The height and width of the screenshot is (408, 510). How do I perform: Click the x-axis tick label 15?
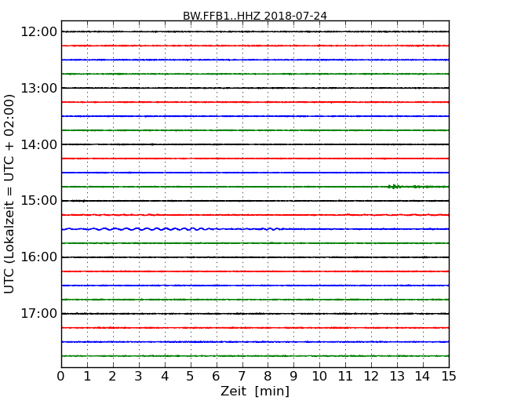[x=449, y=377]
